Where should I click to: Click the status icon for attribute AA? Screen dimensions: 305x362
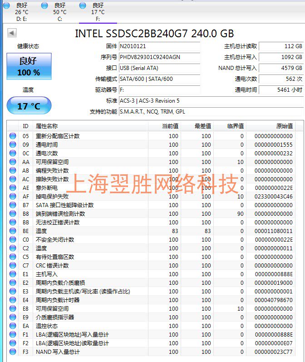pos(13,162)
